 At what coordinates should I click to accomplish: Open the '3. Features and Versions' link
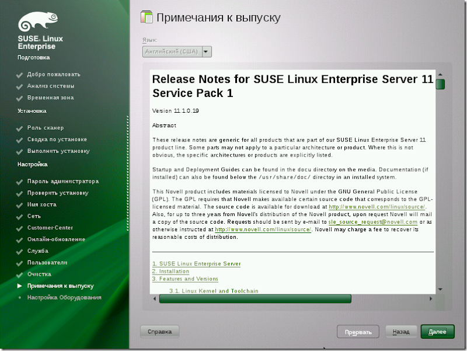tap(185, 279)
